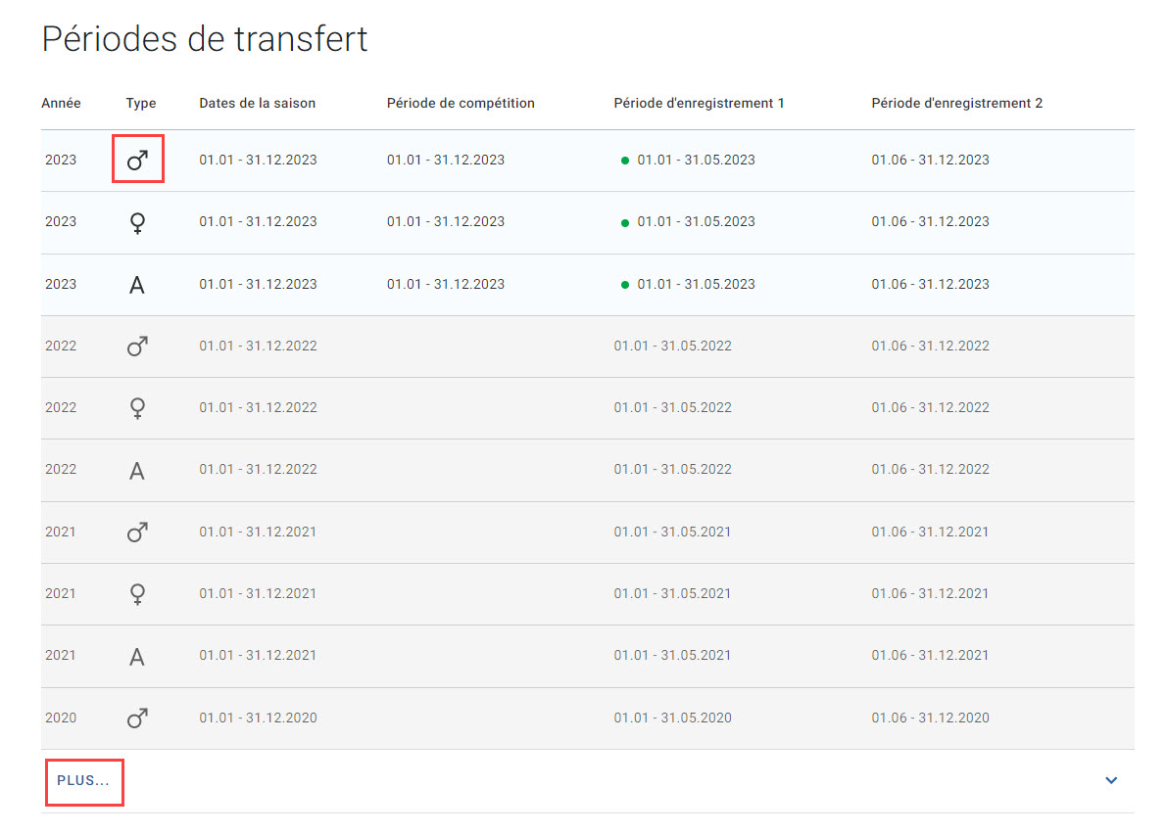Image resolution: width=1167 pixels, height=834 pixels.
Task: Click the Période d'enregistrement 1 header
Action: (699, 104)
